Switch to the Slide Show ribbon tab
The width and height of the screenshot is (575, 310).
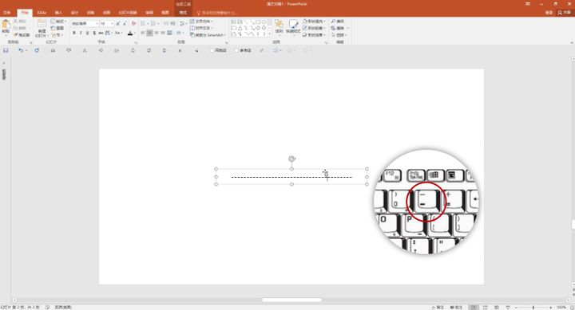click(x=128, y=13)
